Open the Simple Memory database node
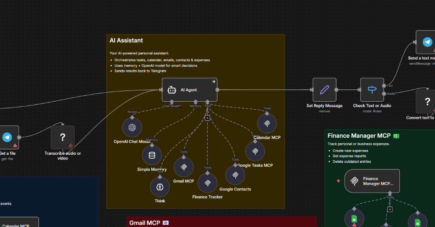 pos(152,155)
